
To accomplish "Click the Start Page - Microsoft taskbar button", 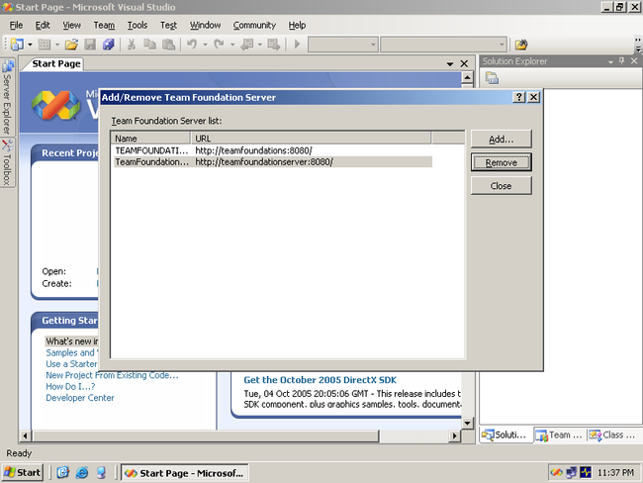I will [x=185, y=473].
